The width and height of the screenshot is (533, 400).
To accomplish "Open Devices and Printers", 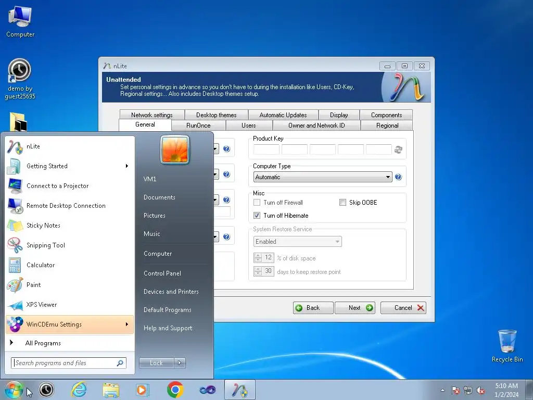I will coord(171,292).
